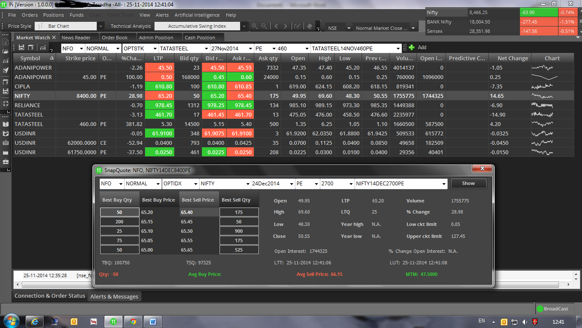This screenshot has width=582, height=328.
Task: Click the Windows Start button
Action: 11,321
